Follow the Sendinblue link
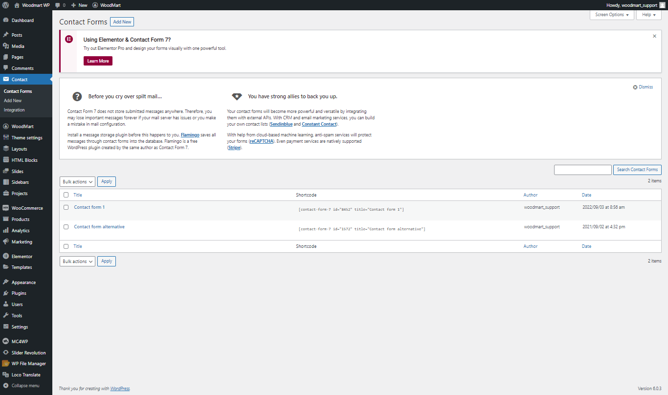This screenshot has height=395, width=668. pyautogui.click(x=281, y=124)
